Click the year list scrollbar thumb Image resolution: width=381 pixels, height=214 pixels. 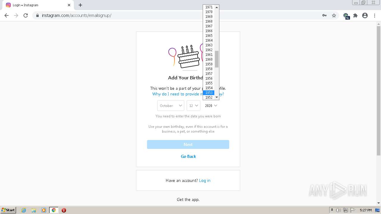pos(217,59)
